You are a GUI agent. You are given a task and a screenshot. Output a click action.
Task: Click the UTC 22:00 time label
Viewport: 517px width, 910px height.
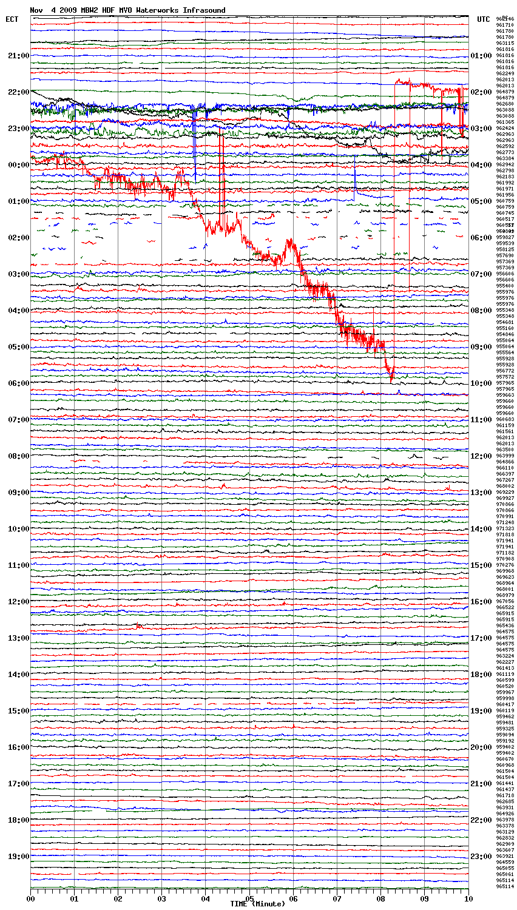481,820
